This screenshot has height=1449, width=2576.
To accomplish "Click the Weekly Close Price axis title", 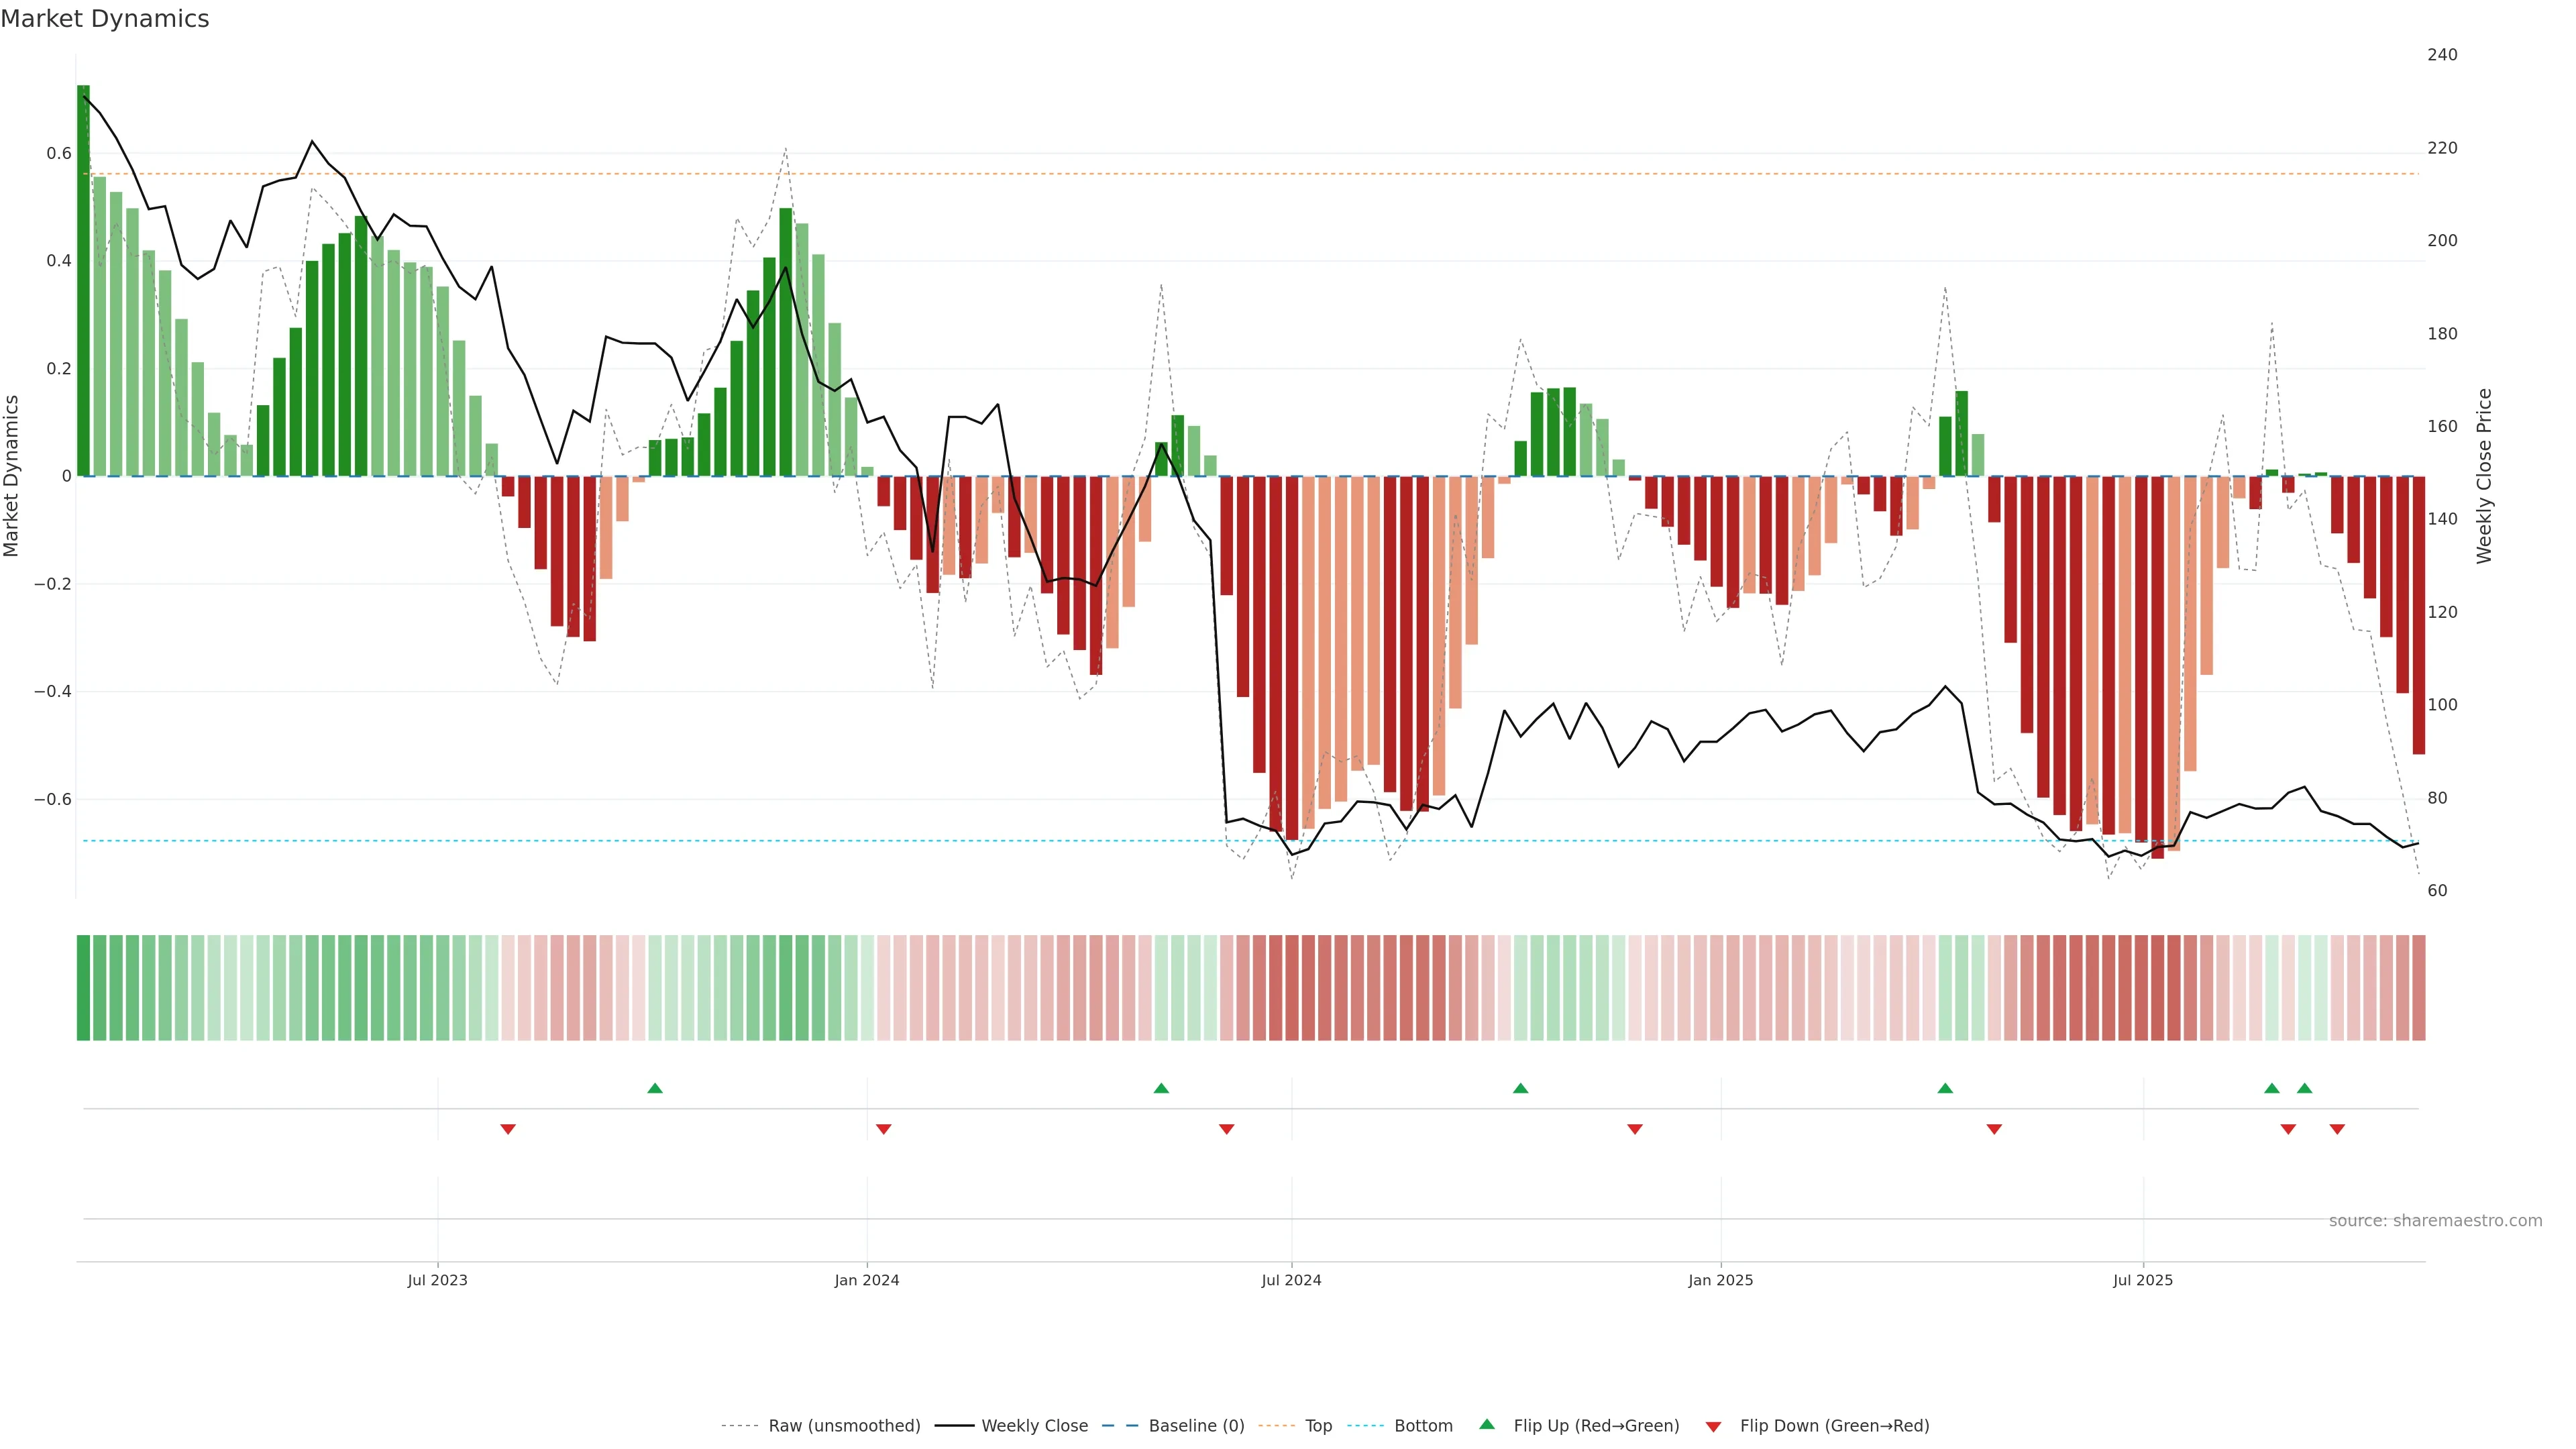I will tap(2484, 476).
